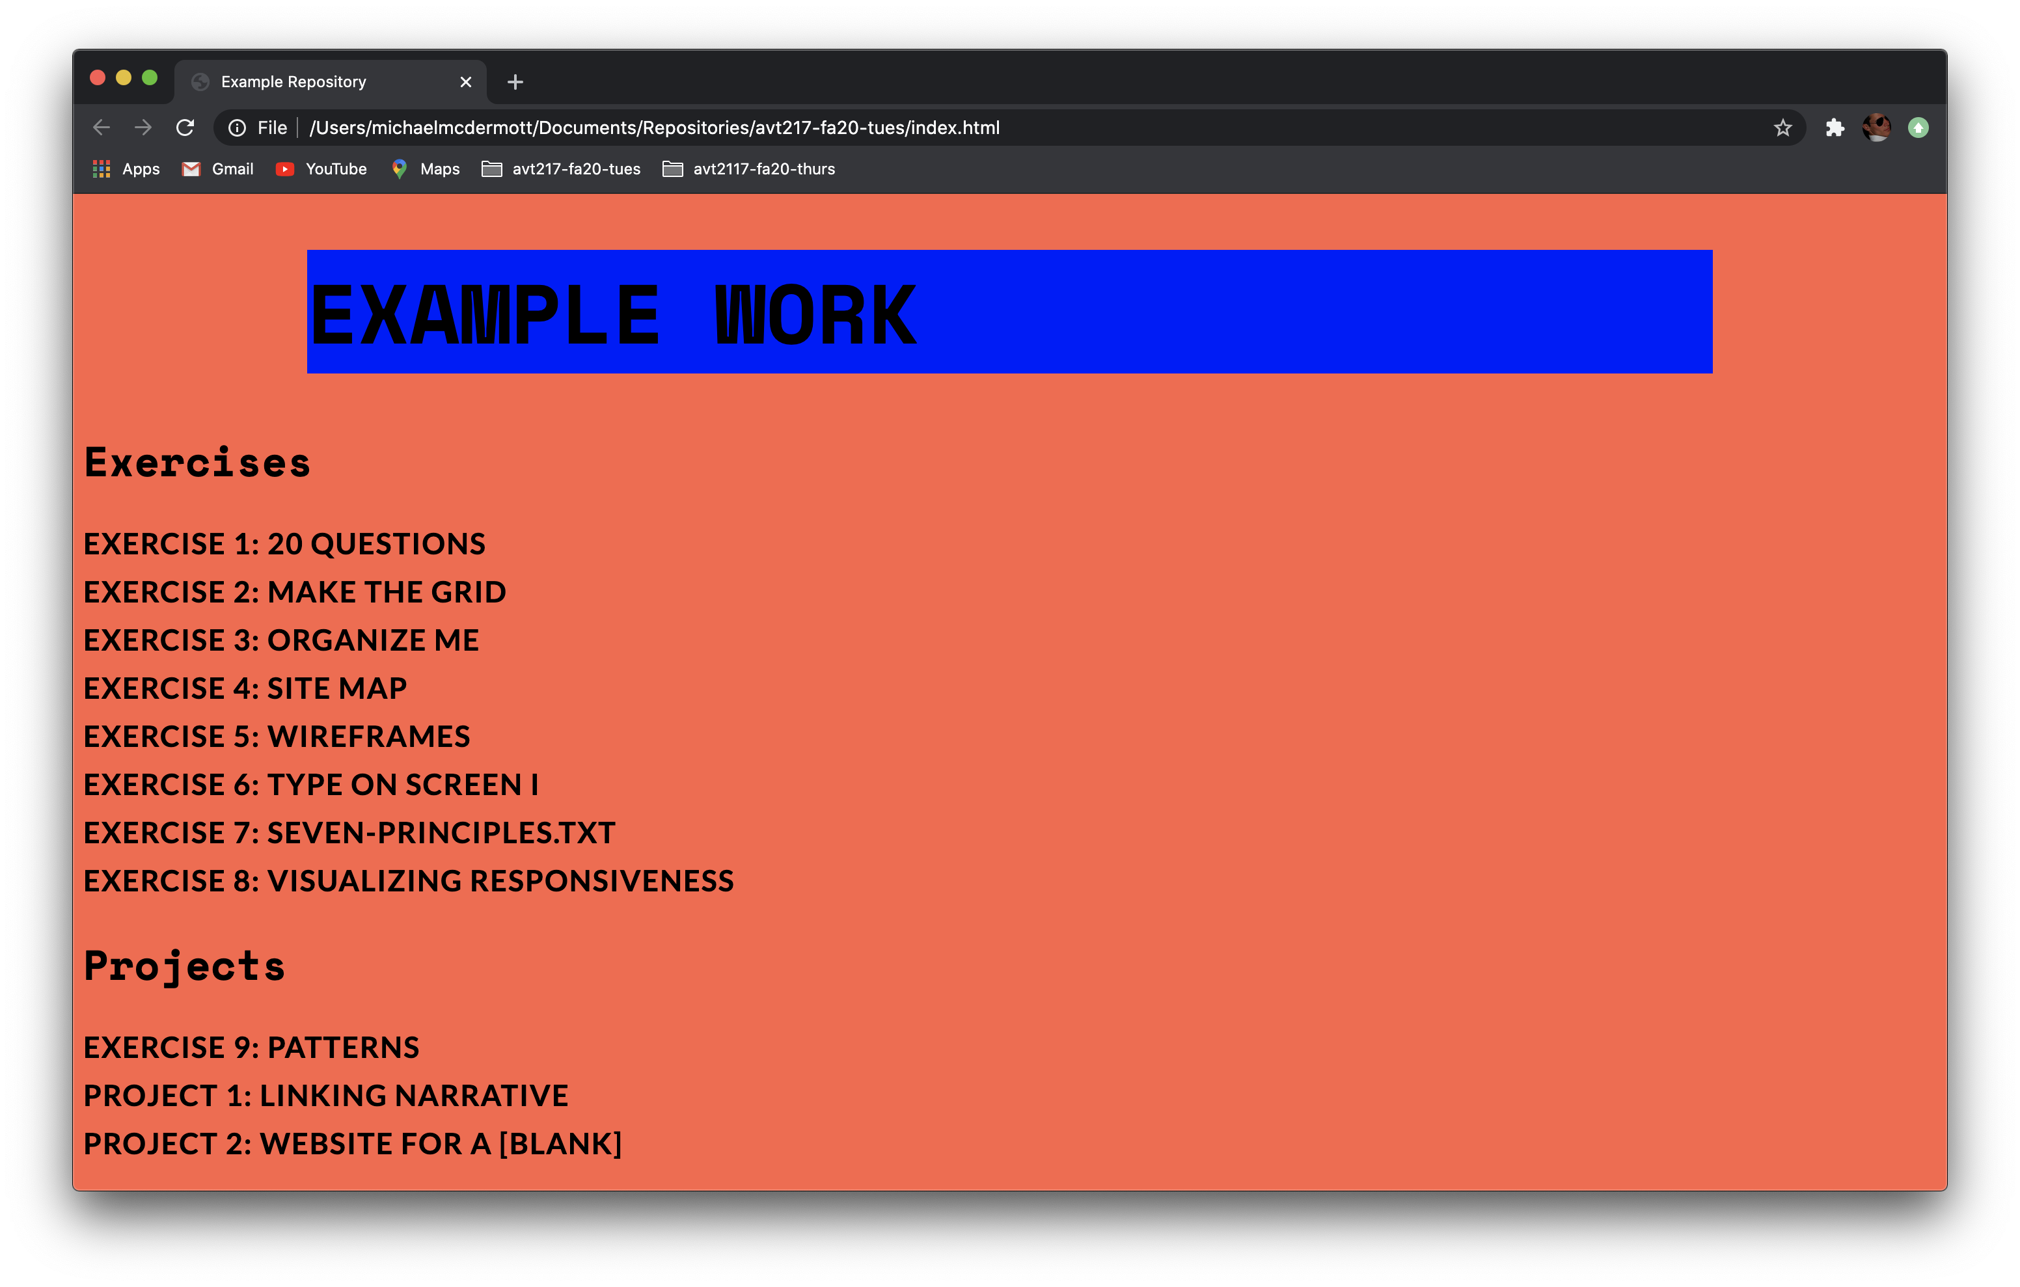Open the Extensions puzzle icon
The image size is (2020, 1287).
coord(1835,128)
